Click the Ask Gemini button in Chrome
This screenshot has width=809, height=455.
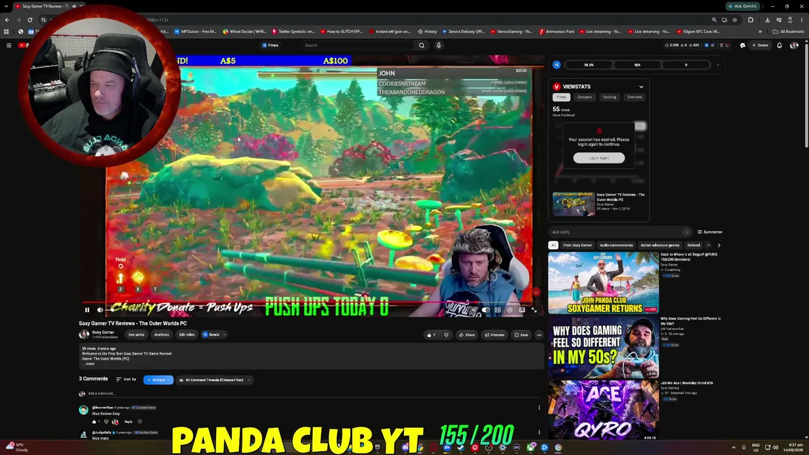[x=743, y=6]
